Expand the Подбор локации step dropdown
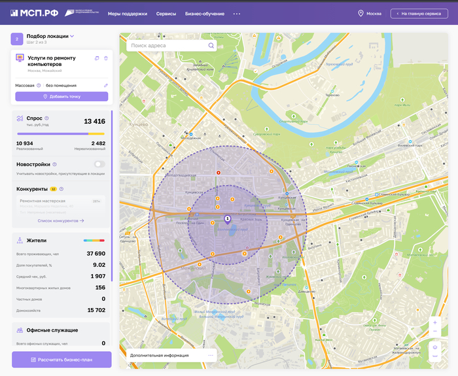 (72, 36)
